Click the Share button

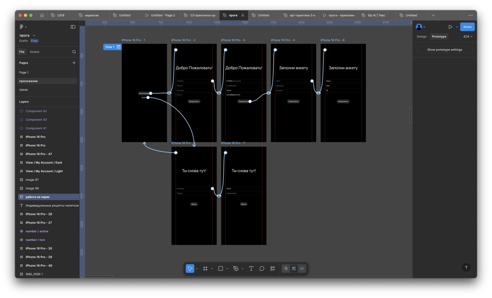point(467,27)
